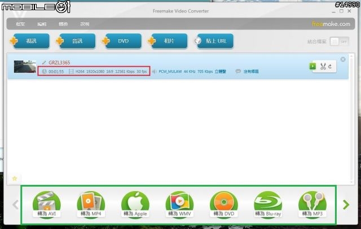This screenshot has width=361, height=229.
Task: Open the 檔案 (File) menu
Action: [x=20, y=24]
